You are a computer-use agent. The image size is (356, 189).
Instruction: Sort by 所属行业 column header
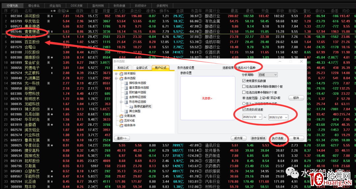(213, 11)
